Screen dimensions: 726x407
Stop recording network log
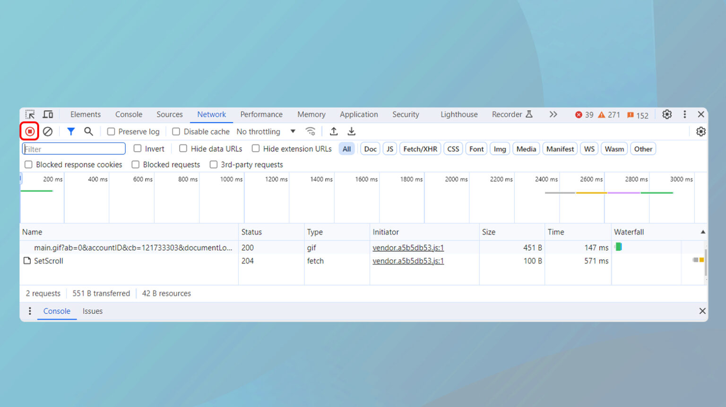(x=29, y=131)
